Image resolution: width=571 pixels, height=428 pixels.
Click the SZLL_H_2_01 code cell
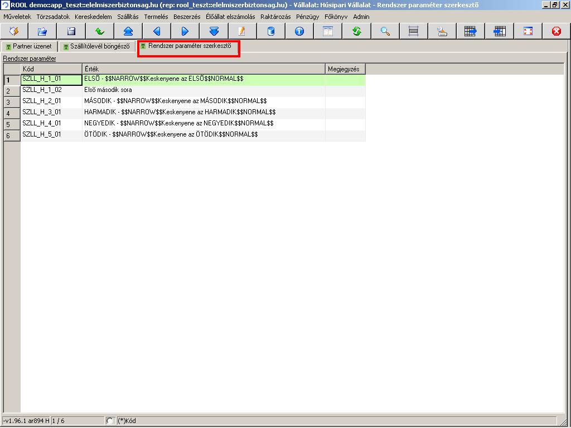[51, 101]
